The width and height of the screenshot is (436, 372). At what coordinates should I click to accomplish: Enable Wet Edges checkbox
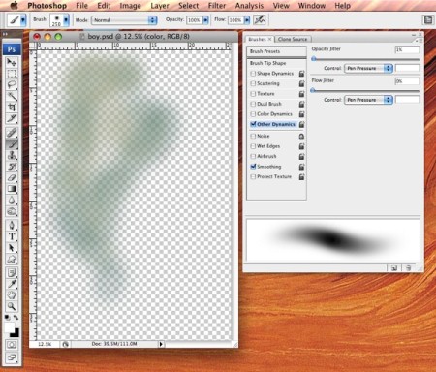pyautogui.click(x=253, y=146)
